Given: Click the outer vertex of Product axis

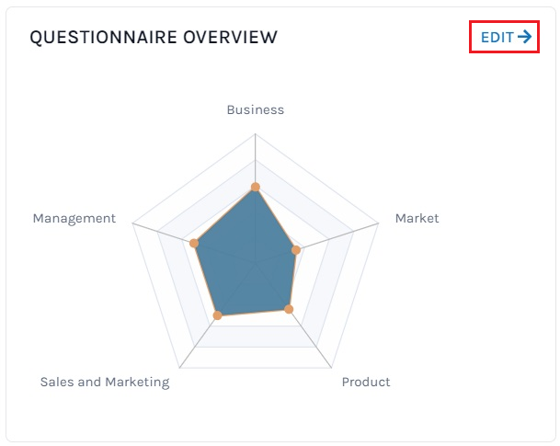Looking at the screenshot, I should coord(331,368).
